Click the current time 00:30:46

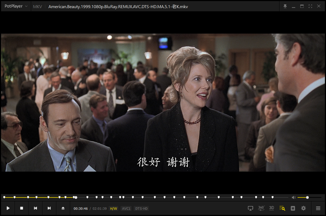[81, 208]
